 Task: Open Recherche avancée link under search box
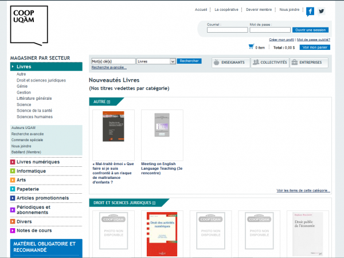click(109, 67)
